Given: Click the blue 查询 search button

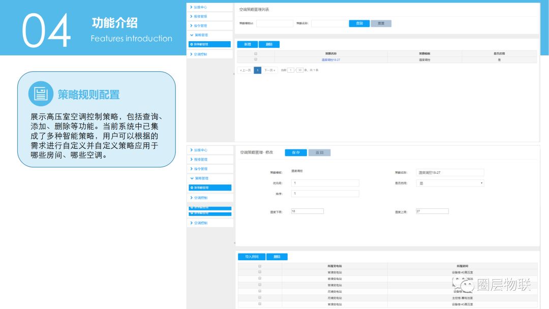Looking at the screenshot, I should (x=359, y=23).
